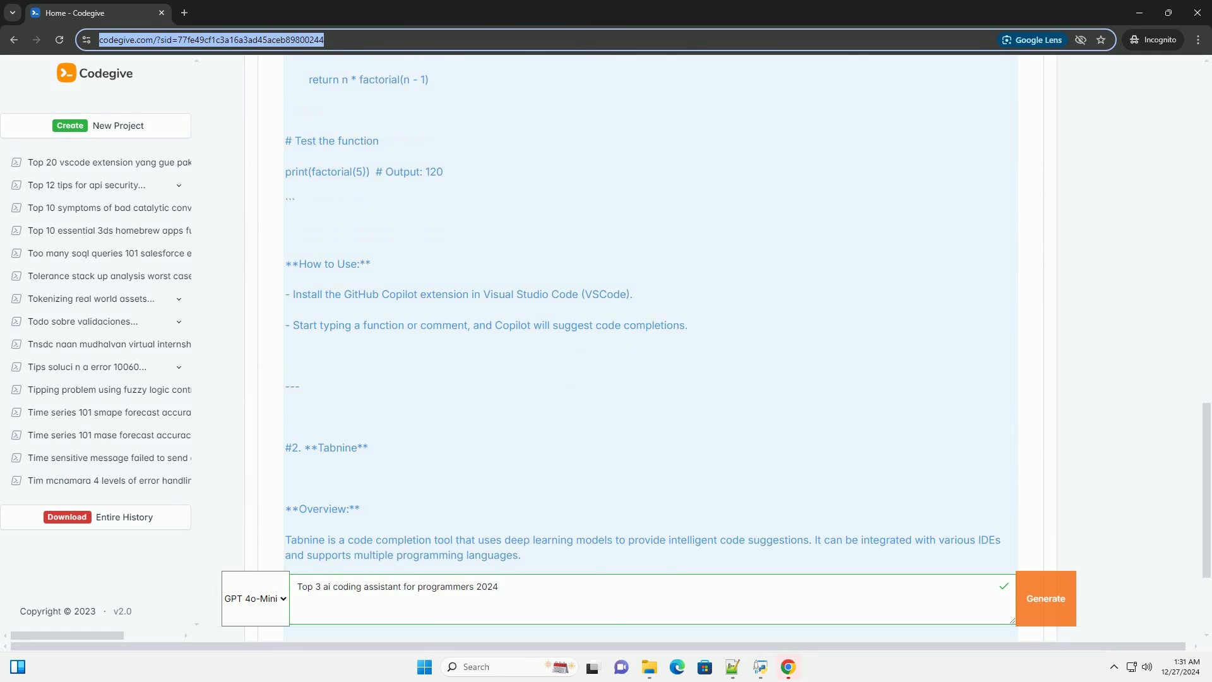This screenshot has width=1212, height=682.
Task: Close the Home - Codegive tab
Action: point(162,13)
